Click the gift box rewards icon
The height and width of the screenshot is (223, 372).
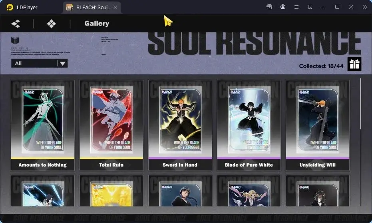coord(354,64)
